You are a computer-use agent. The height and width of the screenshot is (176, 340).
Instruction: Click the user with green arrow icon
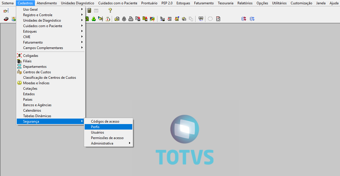[14, 19]
